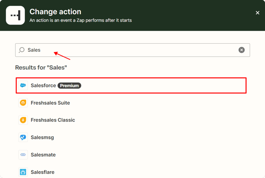Select Salesforce from results

131,86
